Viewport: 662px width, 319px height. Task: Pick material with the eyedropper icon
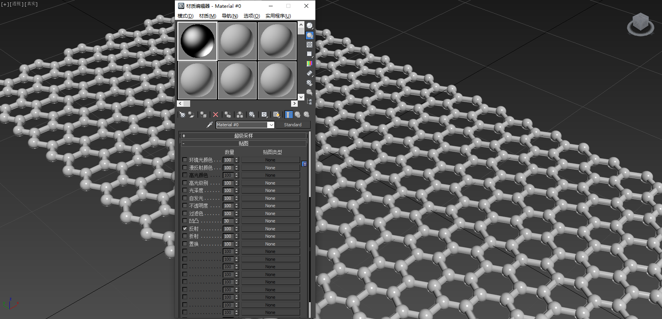pos(210,125)
